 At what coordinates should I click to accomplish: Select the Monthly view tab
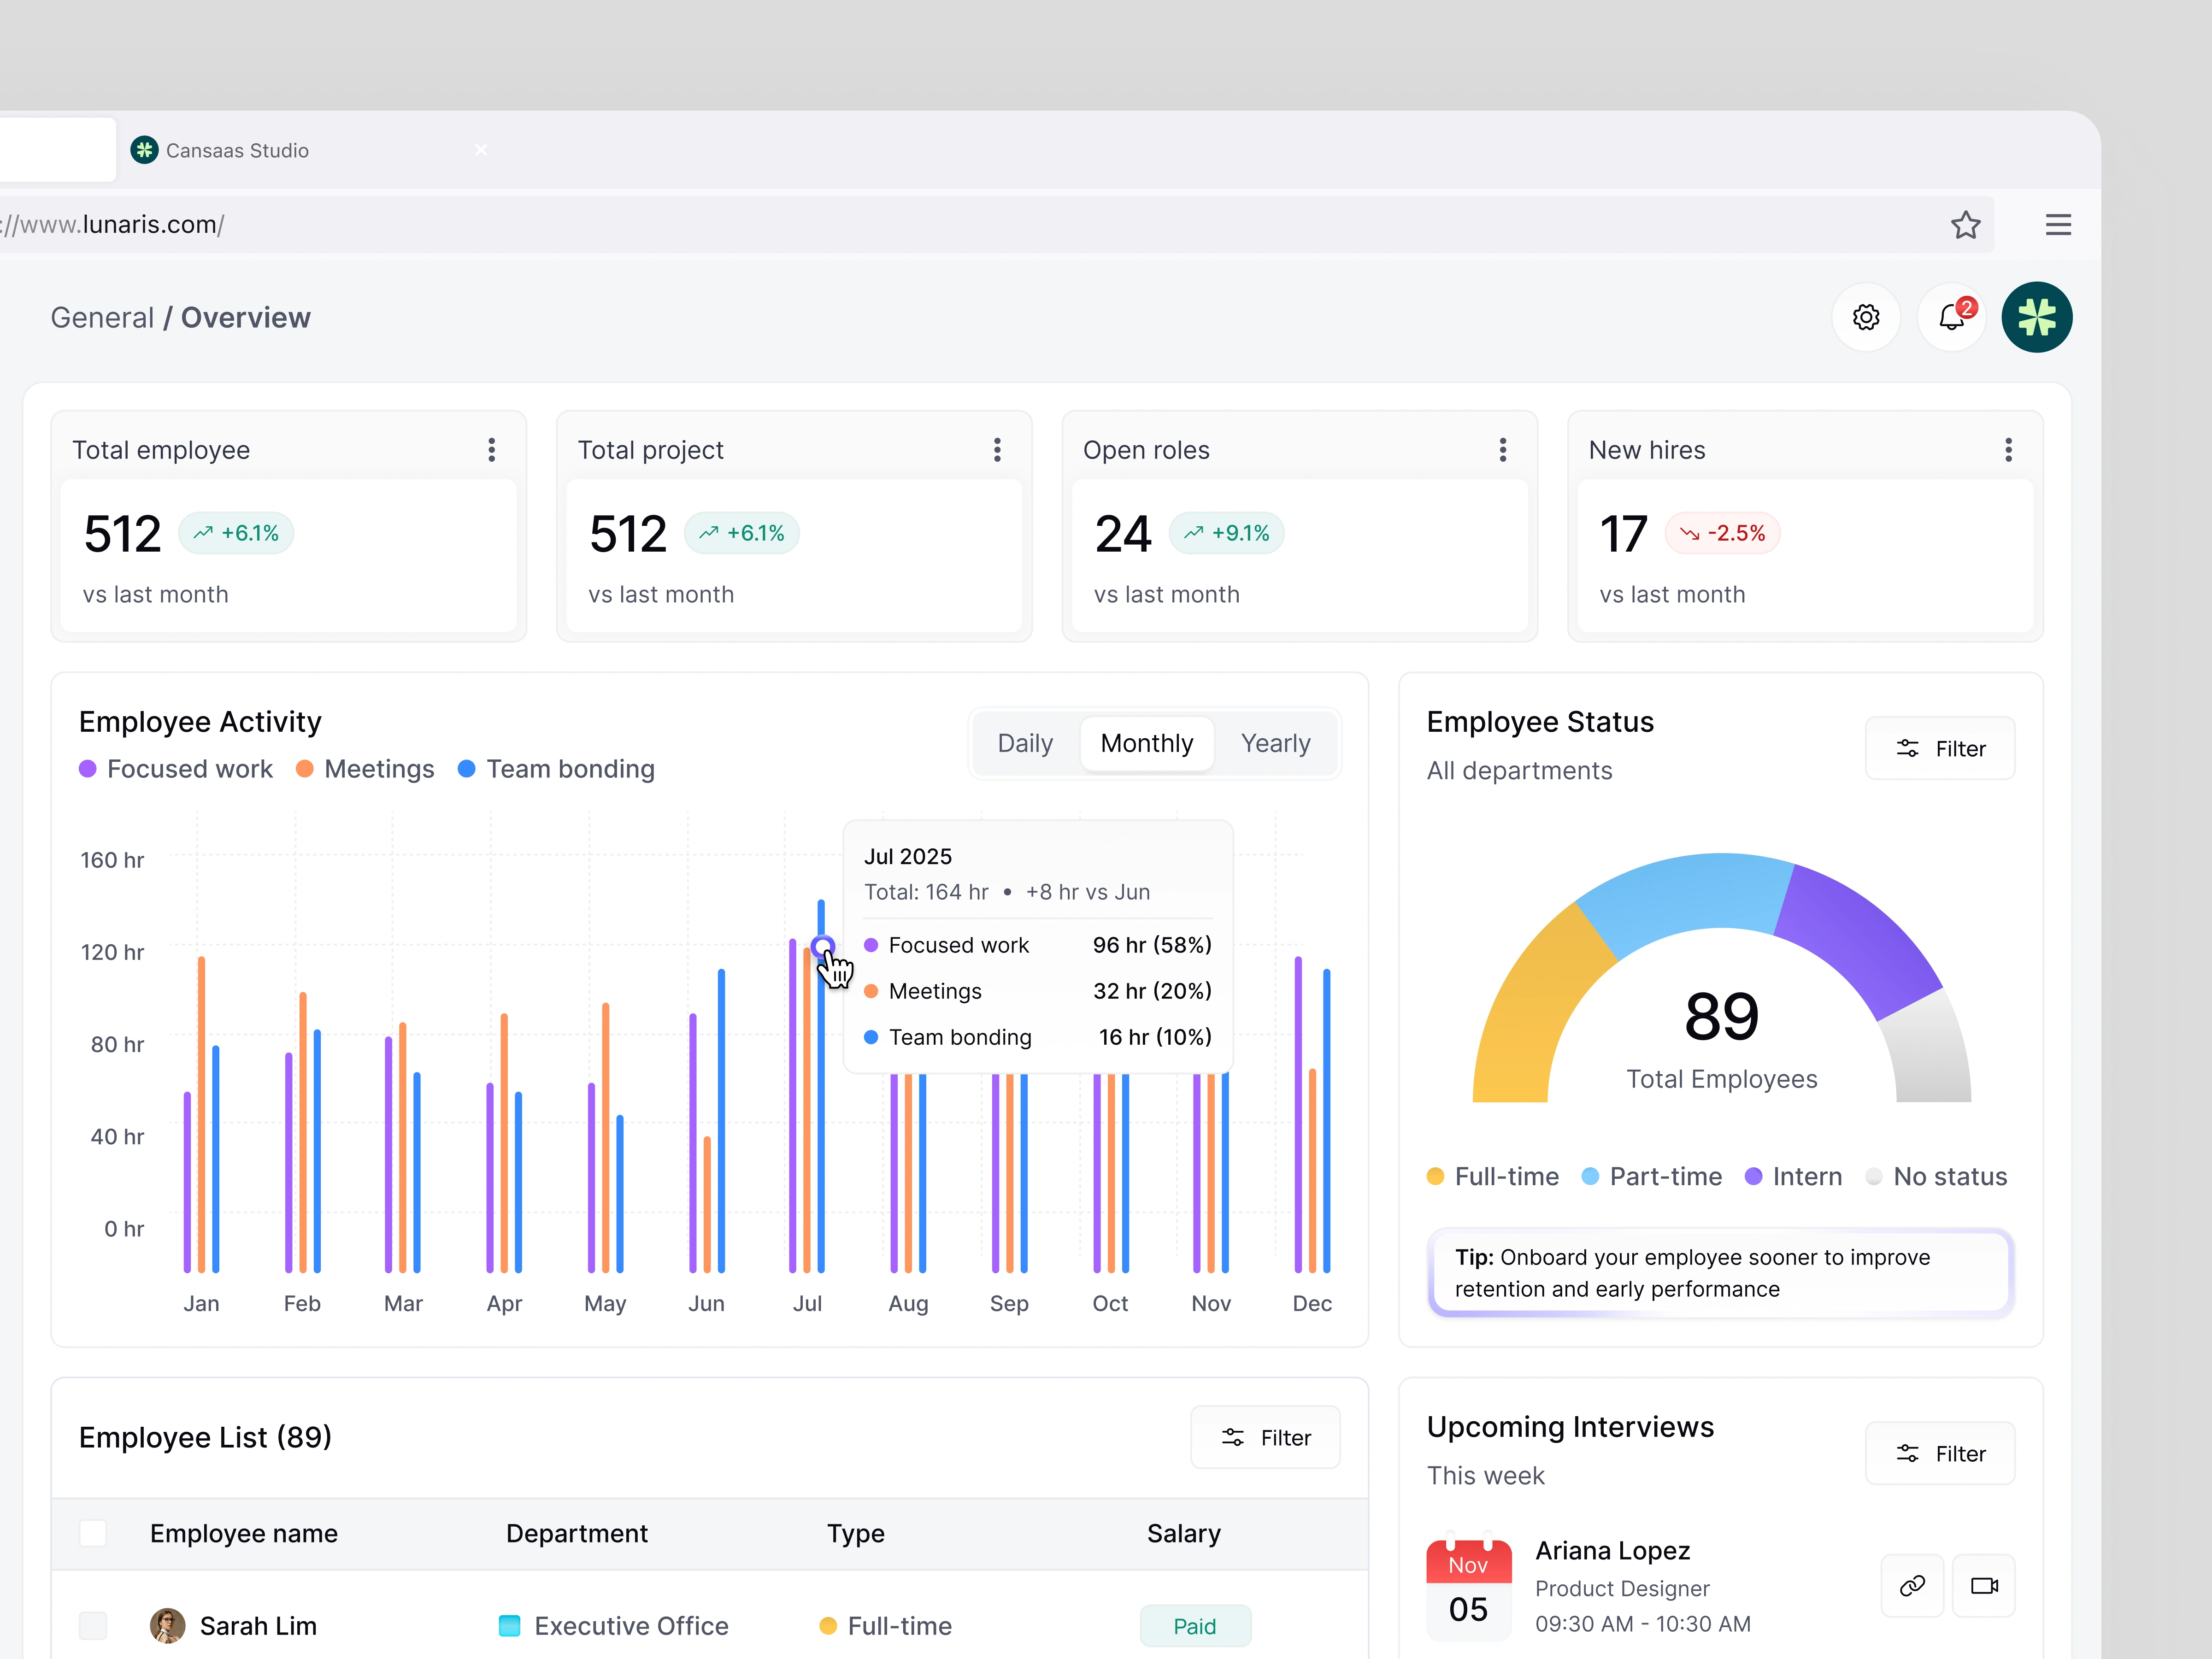(x=1146, y=743)
